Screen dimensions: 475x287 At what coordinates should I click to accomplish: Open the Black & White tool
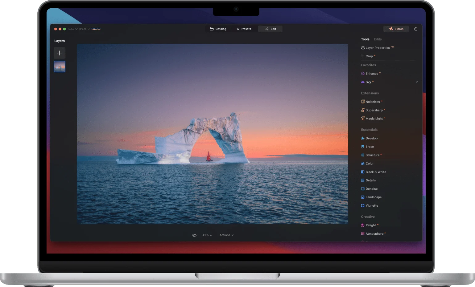click(376, 172)
